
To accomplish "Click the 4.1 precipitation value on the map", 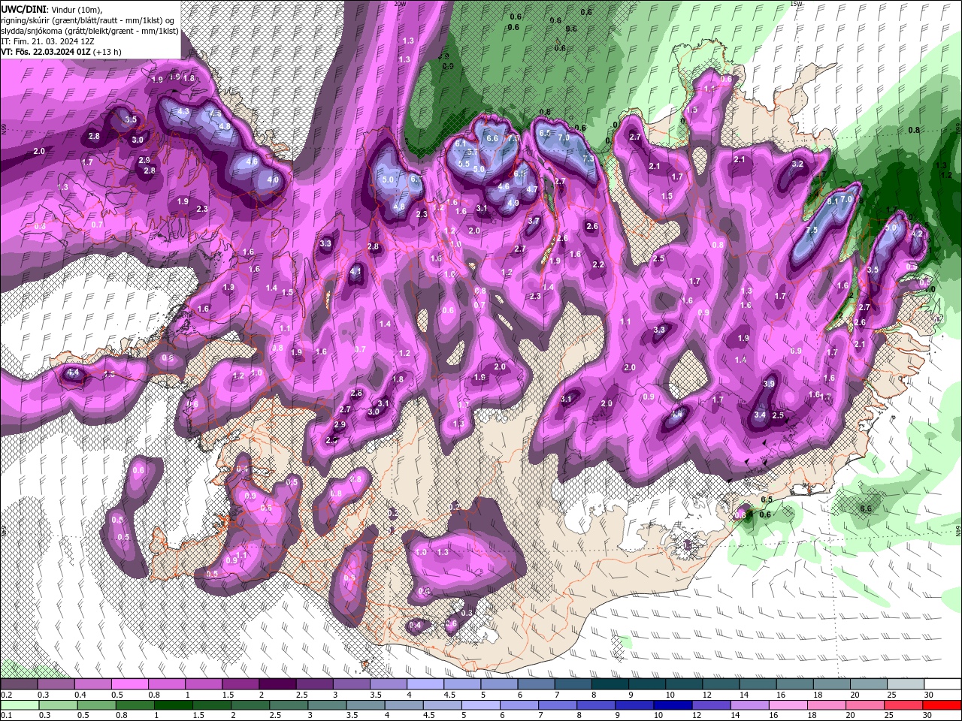I will click(356, 271).
